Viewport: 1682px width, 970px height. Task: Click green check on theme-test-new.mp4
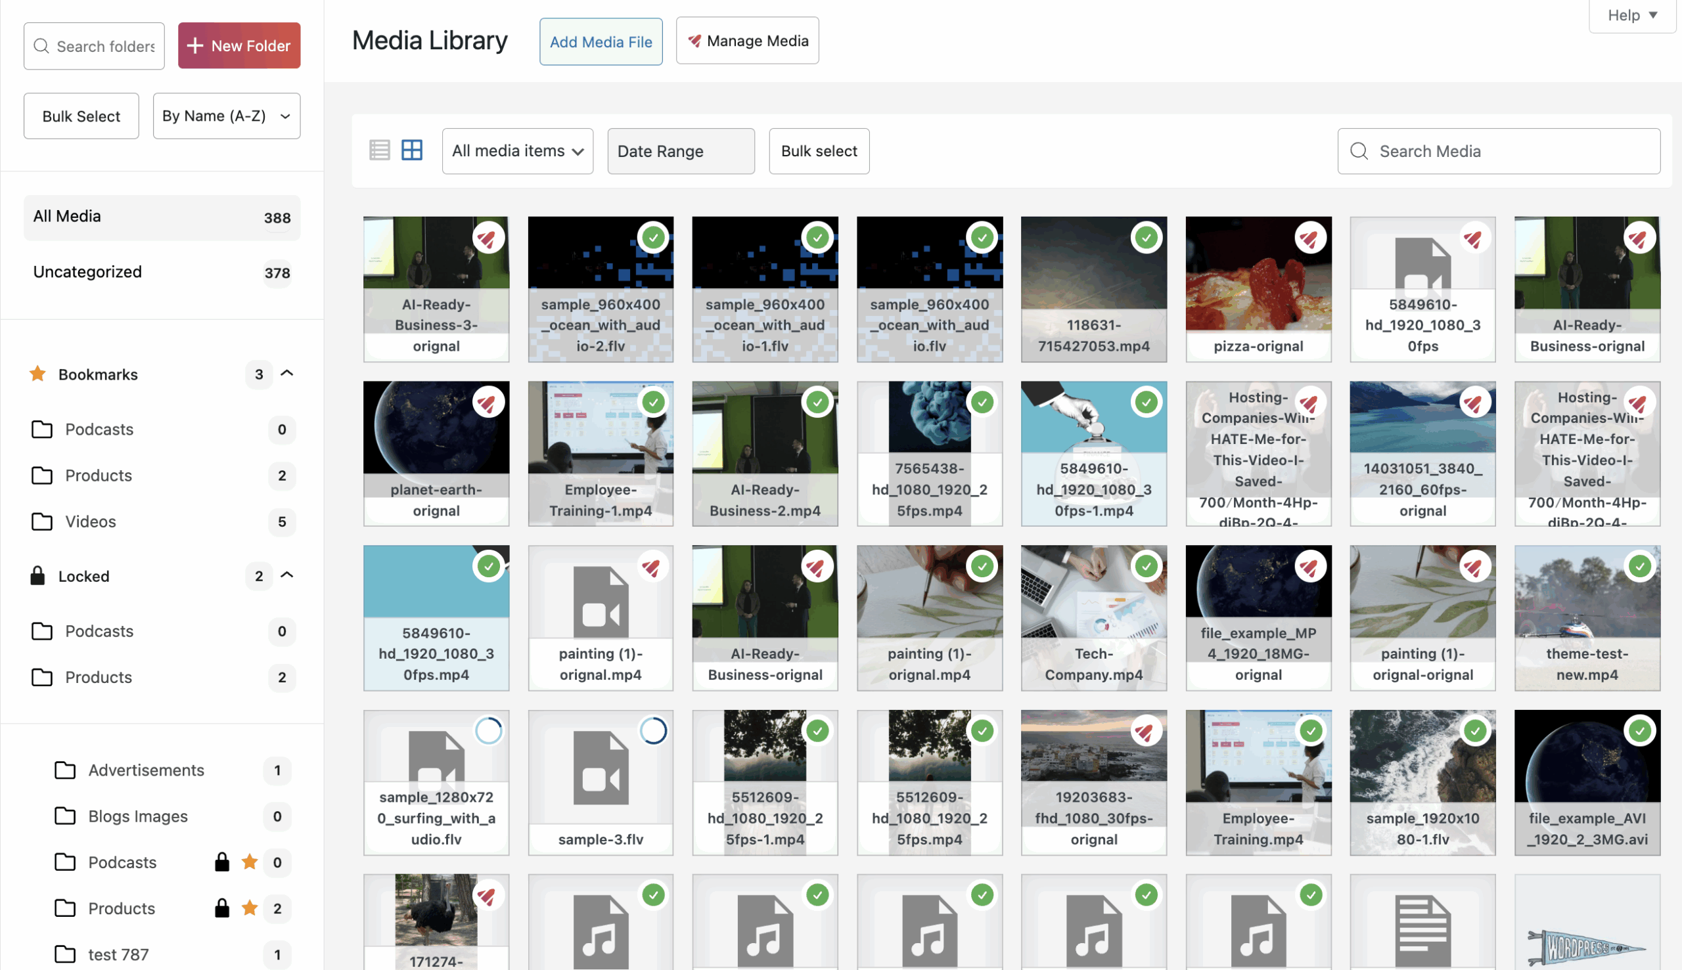click(1639, 567)
